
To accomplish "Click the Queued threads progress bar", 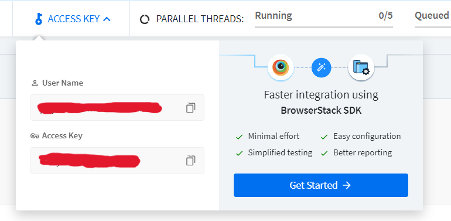I will (x=433, y=27).
